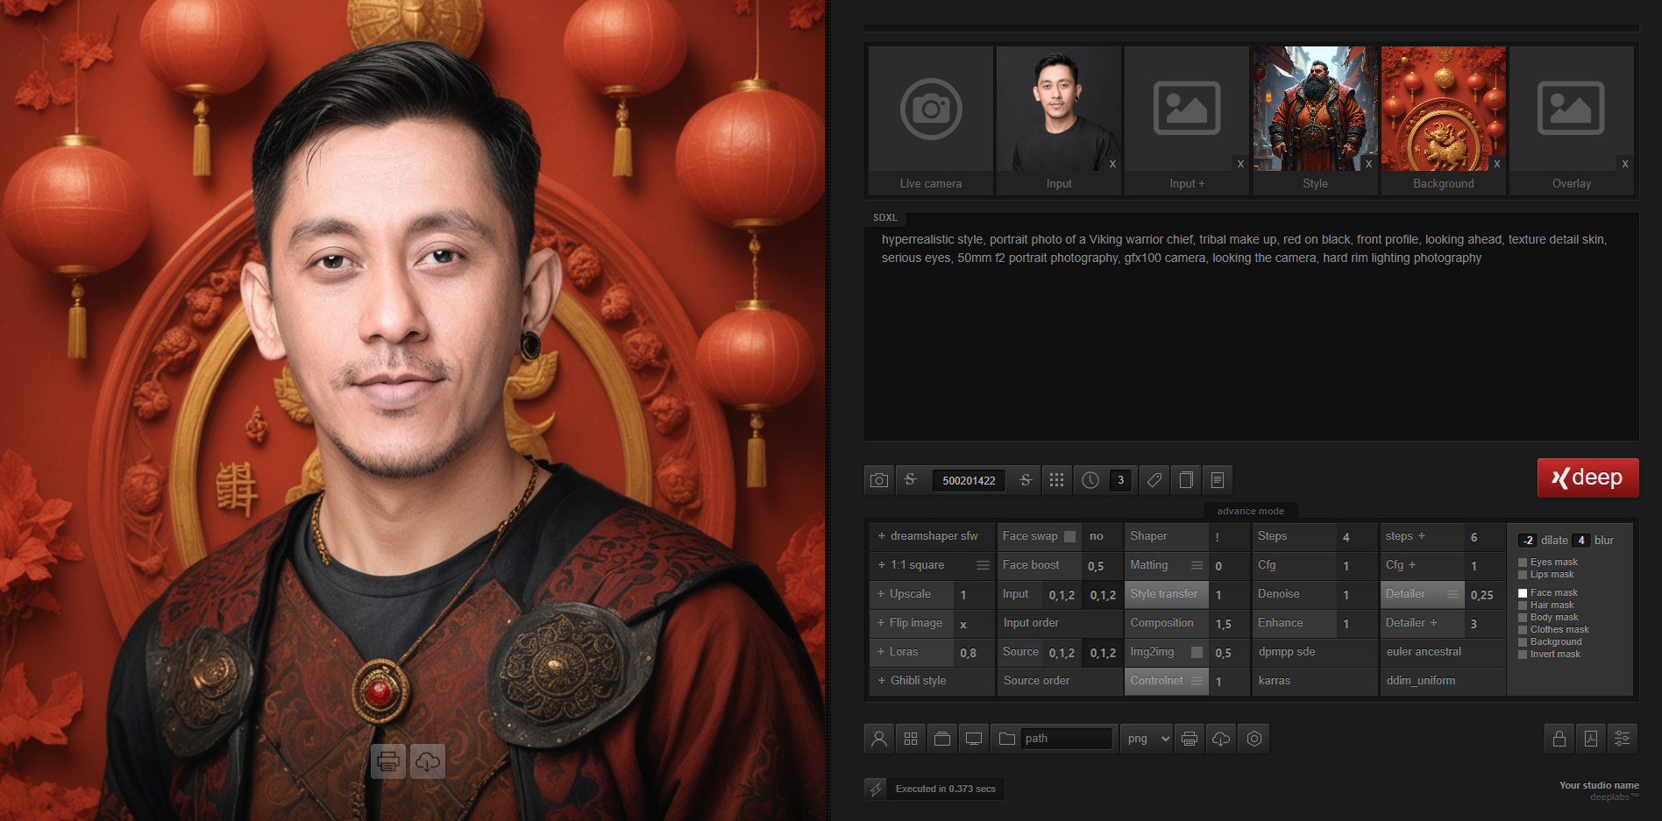Click the cloud download icon on the portrait
Screen dimensions: 1662x821
[x=428, y=762]
